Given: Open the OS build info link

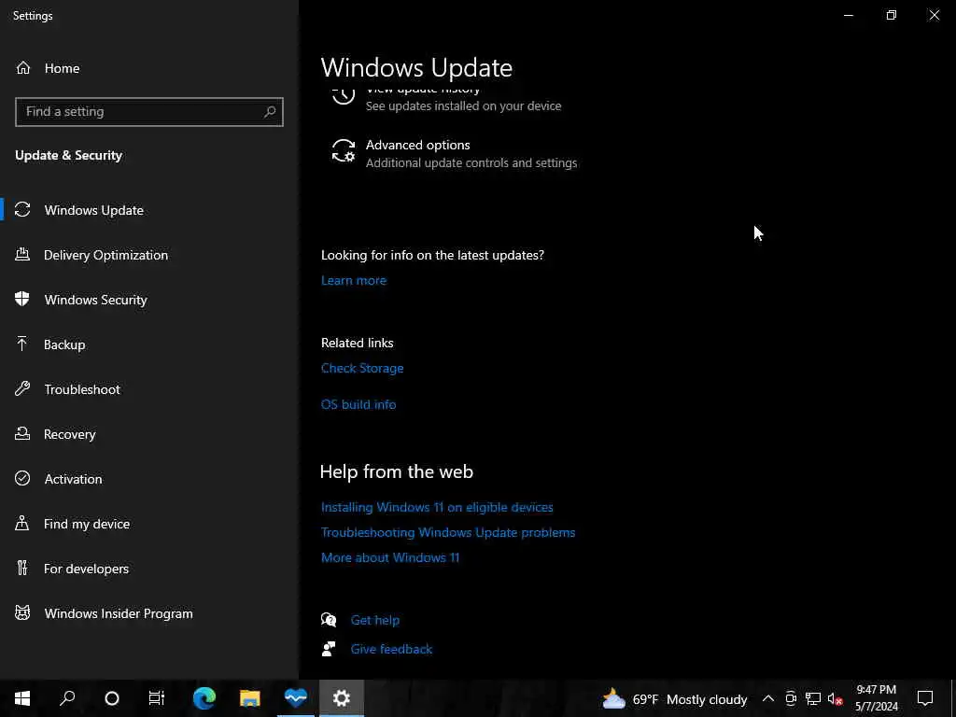Looking at the screenshot, I should tap(358, 405).
